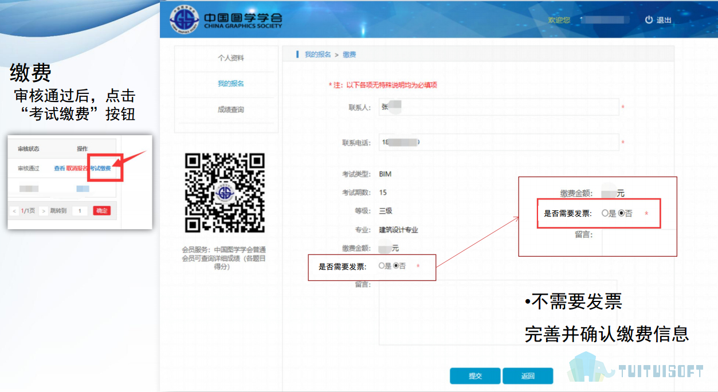Click the power icon beside 退出
This screenshot has width=718, height=392.
click(x=649, y=19)
